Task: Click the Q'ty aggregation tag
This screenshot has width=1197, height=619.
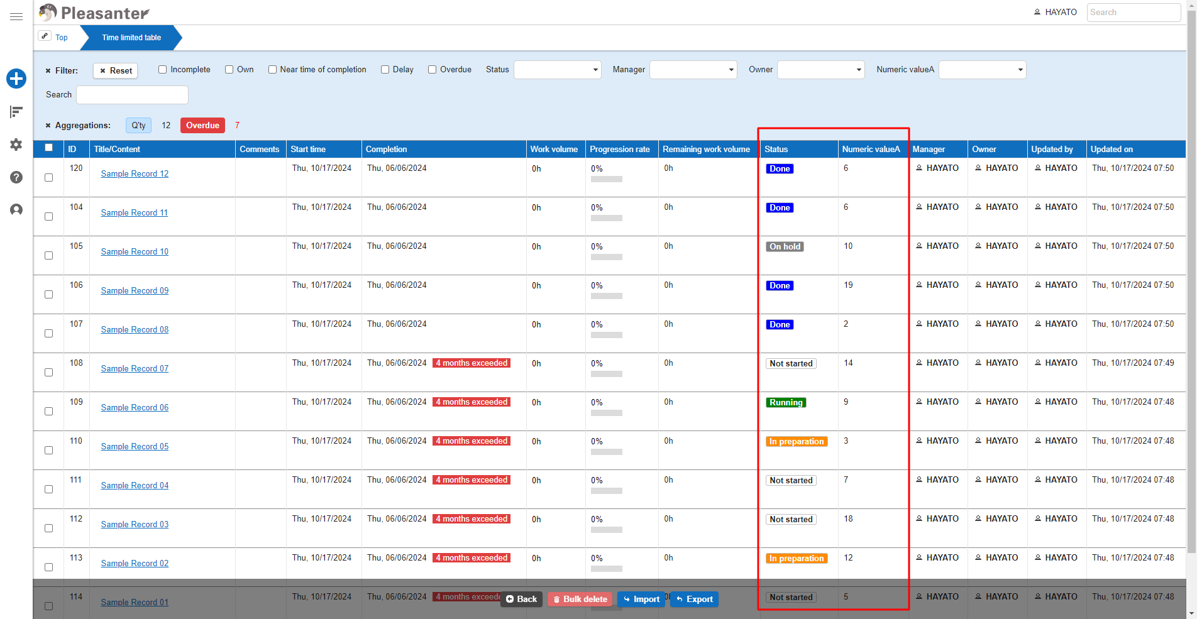Action: click(139, 126)
